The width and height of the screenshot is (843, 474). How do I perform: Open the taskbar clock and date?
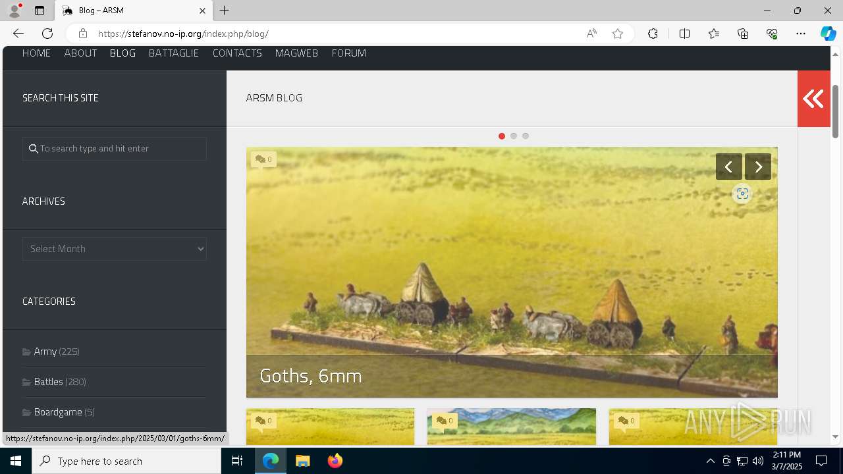click(787, 461)
